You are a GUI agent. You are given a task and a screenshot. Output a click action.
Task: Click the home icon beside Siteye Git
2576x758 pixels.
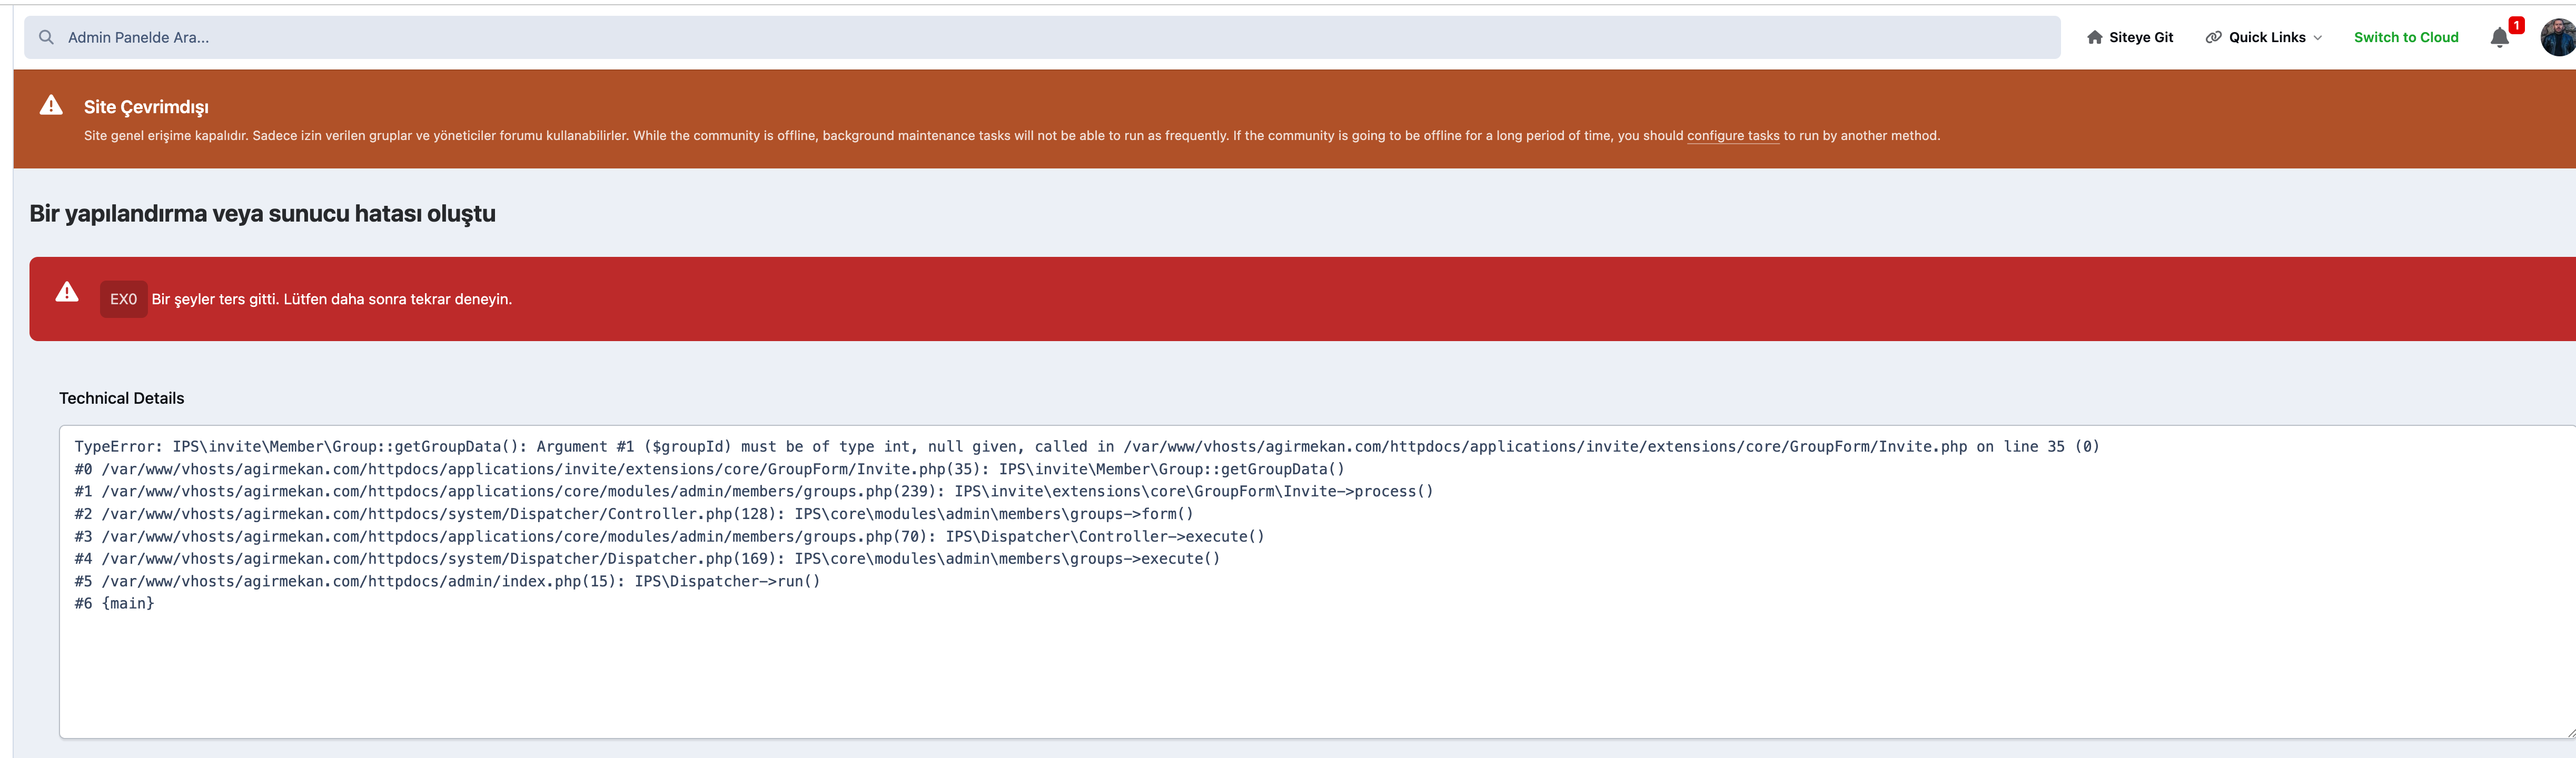pos(2094,37)
